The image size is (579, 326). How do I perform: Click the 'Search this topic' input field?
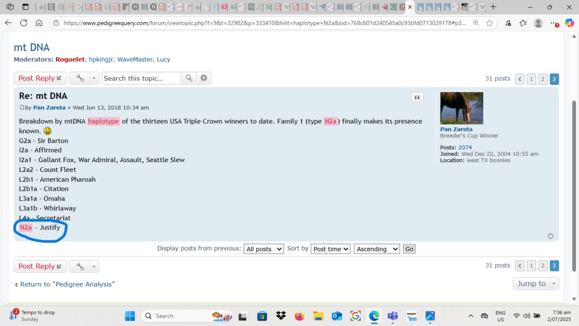click(141, 78)
